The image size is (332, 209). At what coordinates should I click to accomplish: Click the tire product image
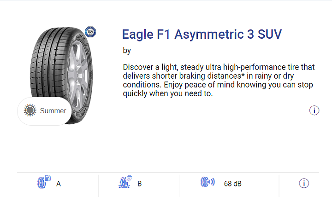(61, 75)
